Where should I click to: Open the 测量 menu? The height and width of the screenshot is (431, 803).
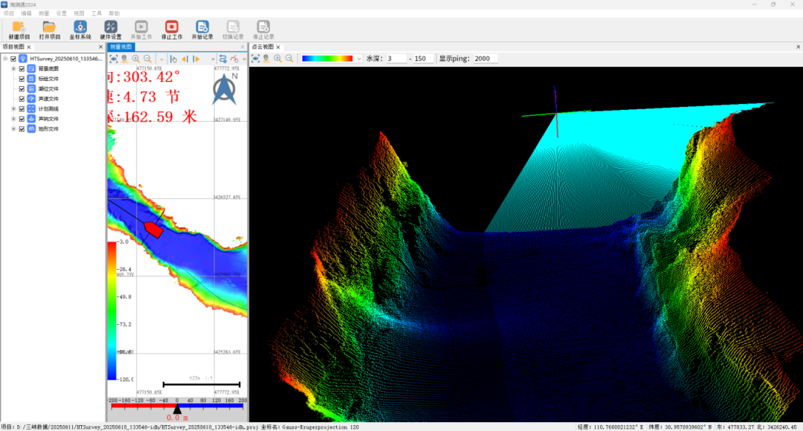[44, 13]
